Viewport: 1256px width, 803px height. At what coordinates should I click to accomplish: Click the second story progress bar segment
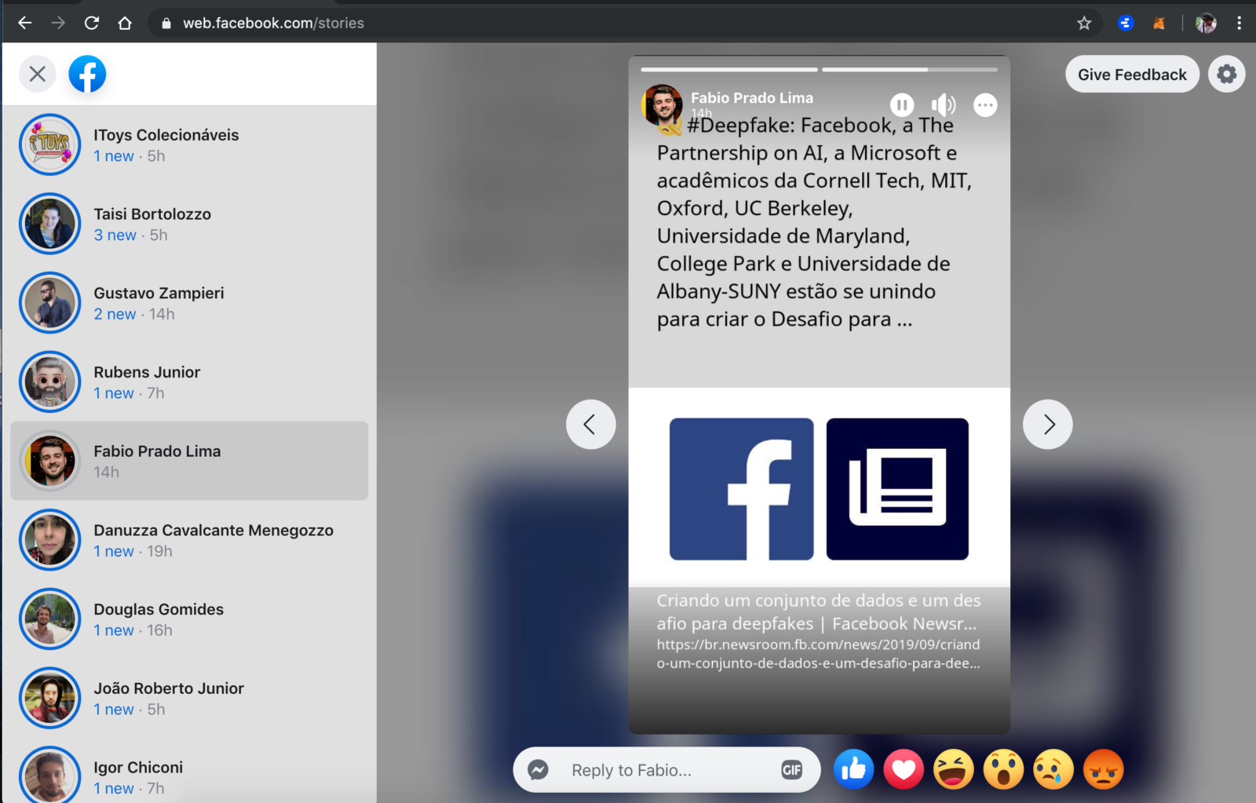click(910, 70)
